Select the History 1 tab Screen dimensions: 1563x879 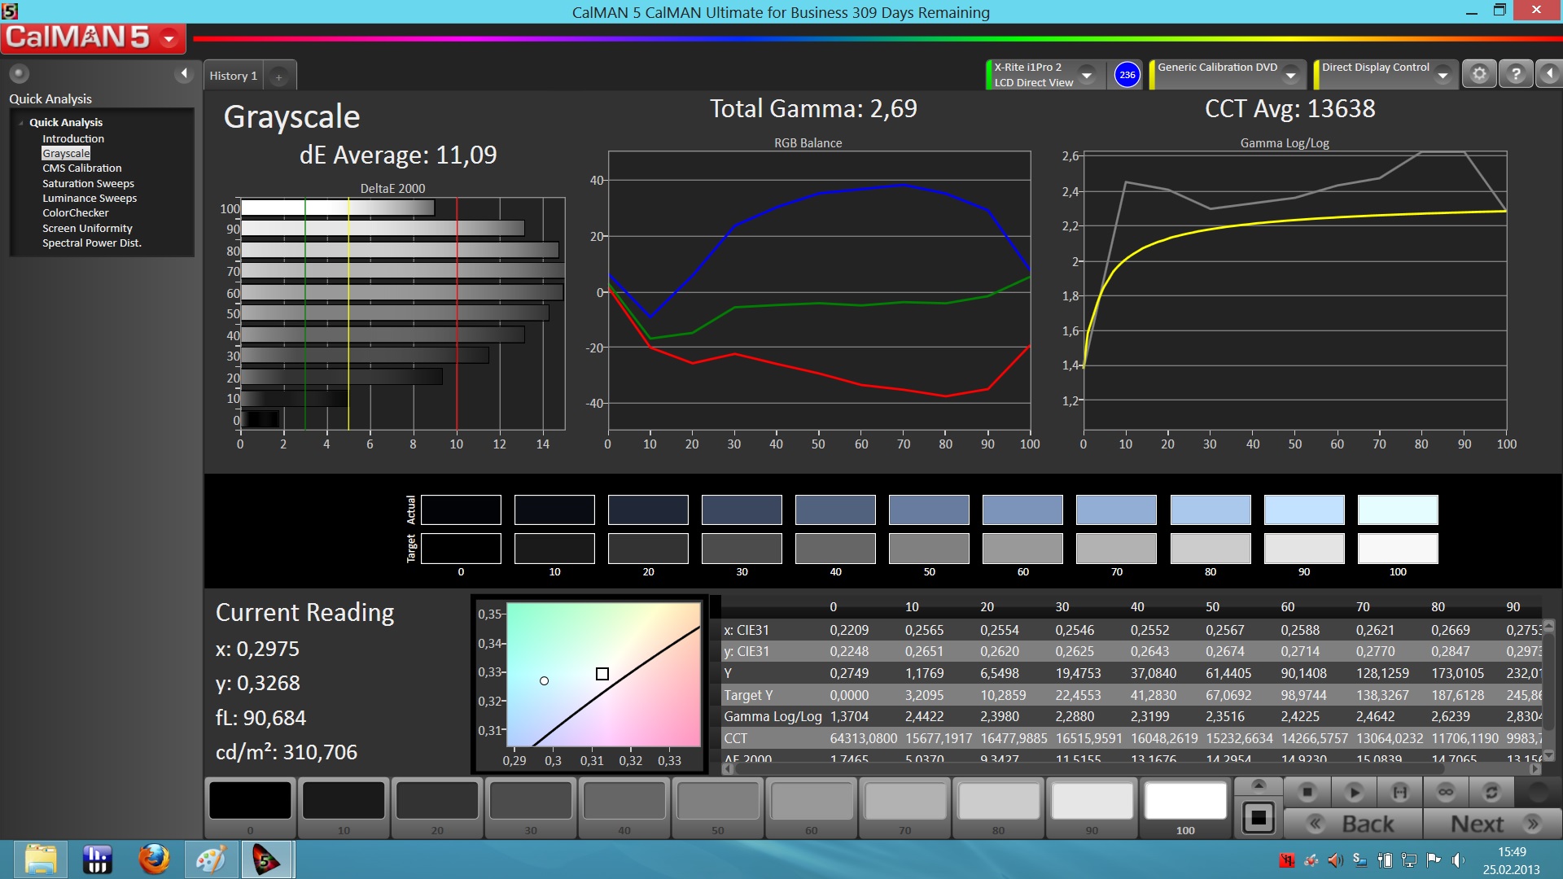pos(233,76)
